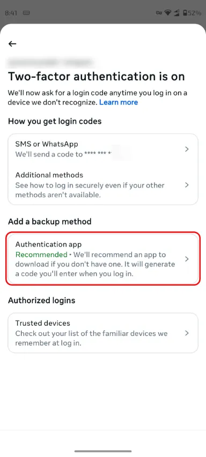Open the Authentication app chevron arrow
The height and width of the screenshot is (457, 206).
point(187,259)
